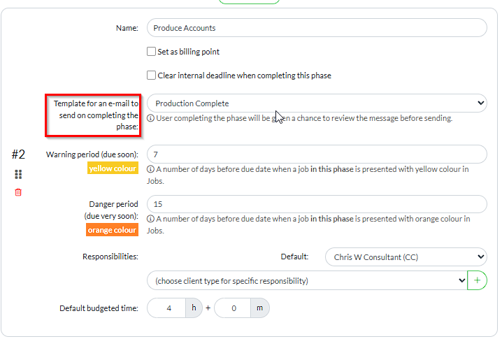Click the 'orange colour' badge
This screenshot has width=502, height=339.
(113, 230)
